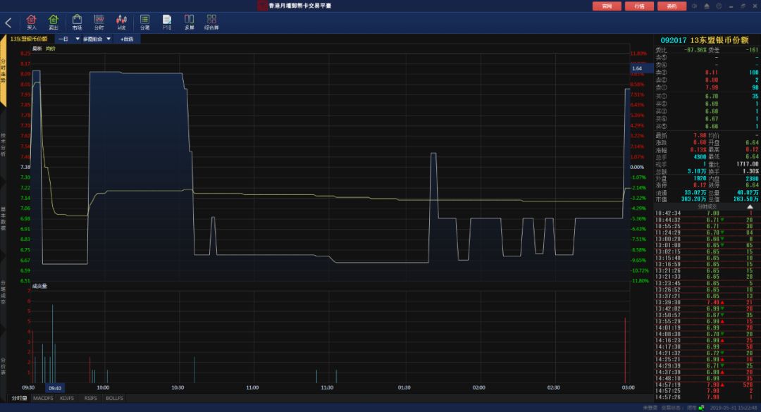Click the date-time in status bar

[x=734, y=408]
